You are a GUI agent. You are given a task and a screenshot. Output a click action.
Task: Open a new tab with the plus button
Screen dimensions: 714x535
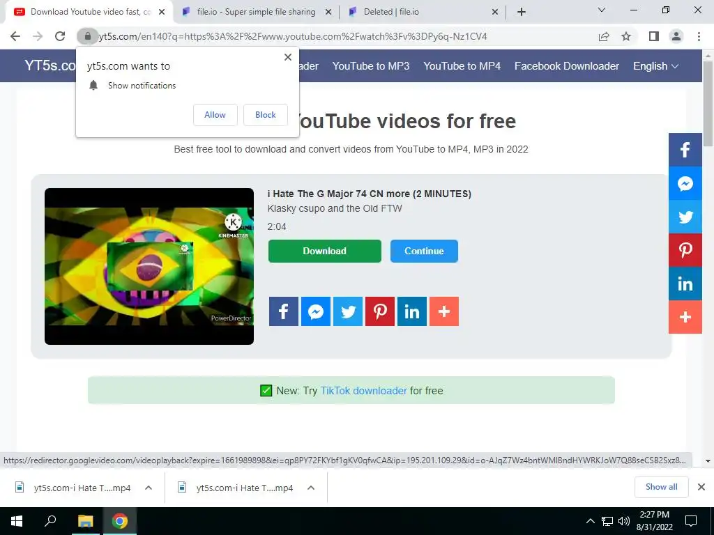[522, 12]
